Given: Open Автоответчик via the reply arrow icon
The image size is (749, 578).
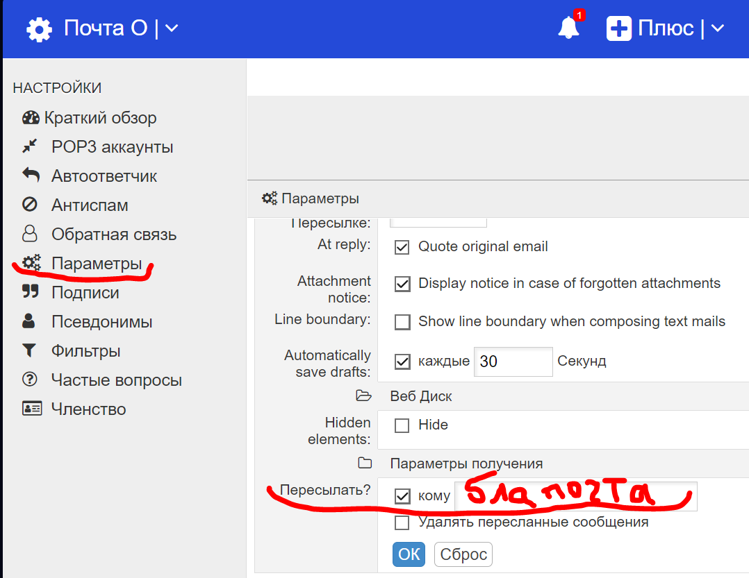Looking at the screenshot, I should [31, 176].
